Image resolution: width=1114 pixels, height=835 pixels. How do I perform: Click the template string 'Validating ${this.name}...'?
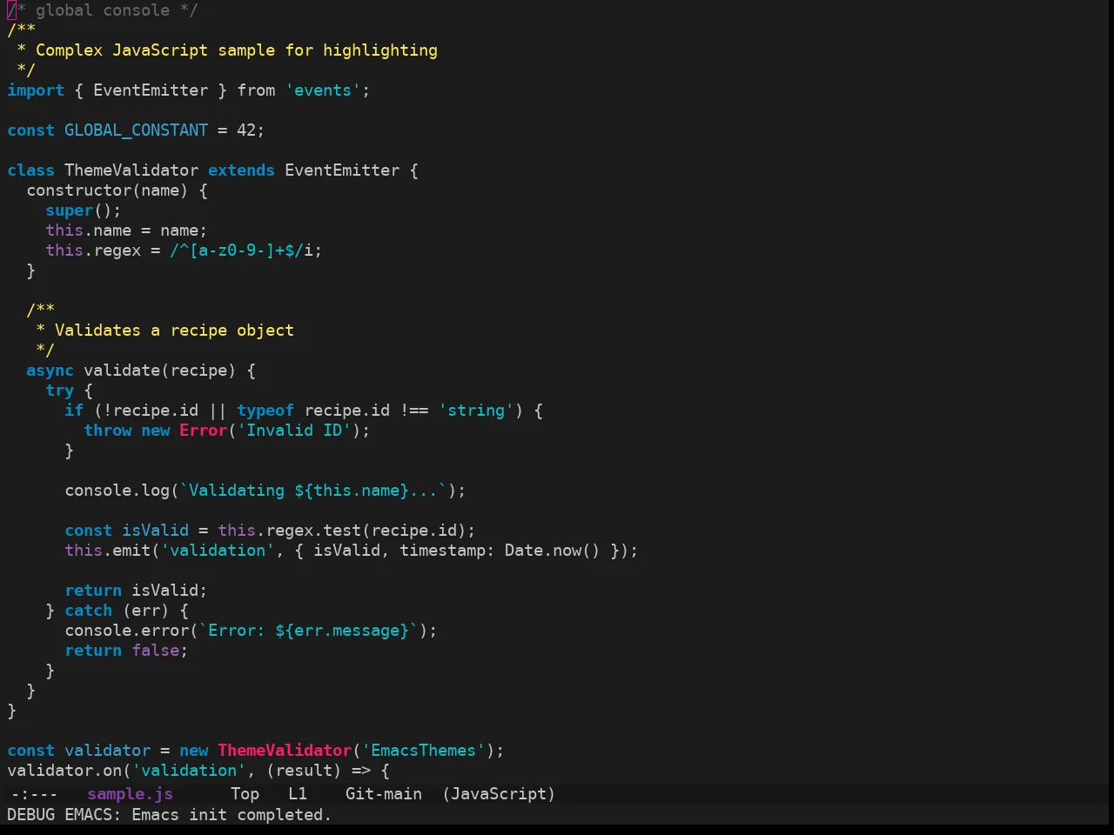tap(313, 491)
